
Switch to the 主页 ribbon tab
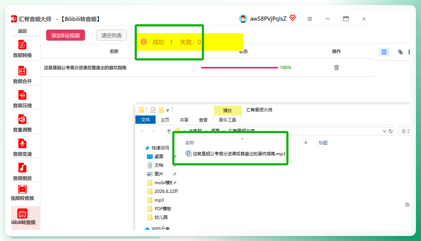coord(165,120)
